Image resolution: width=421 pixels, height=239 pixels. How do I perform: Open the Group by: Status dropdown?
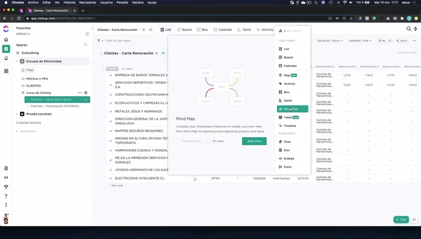[330, 41]
